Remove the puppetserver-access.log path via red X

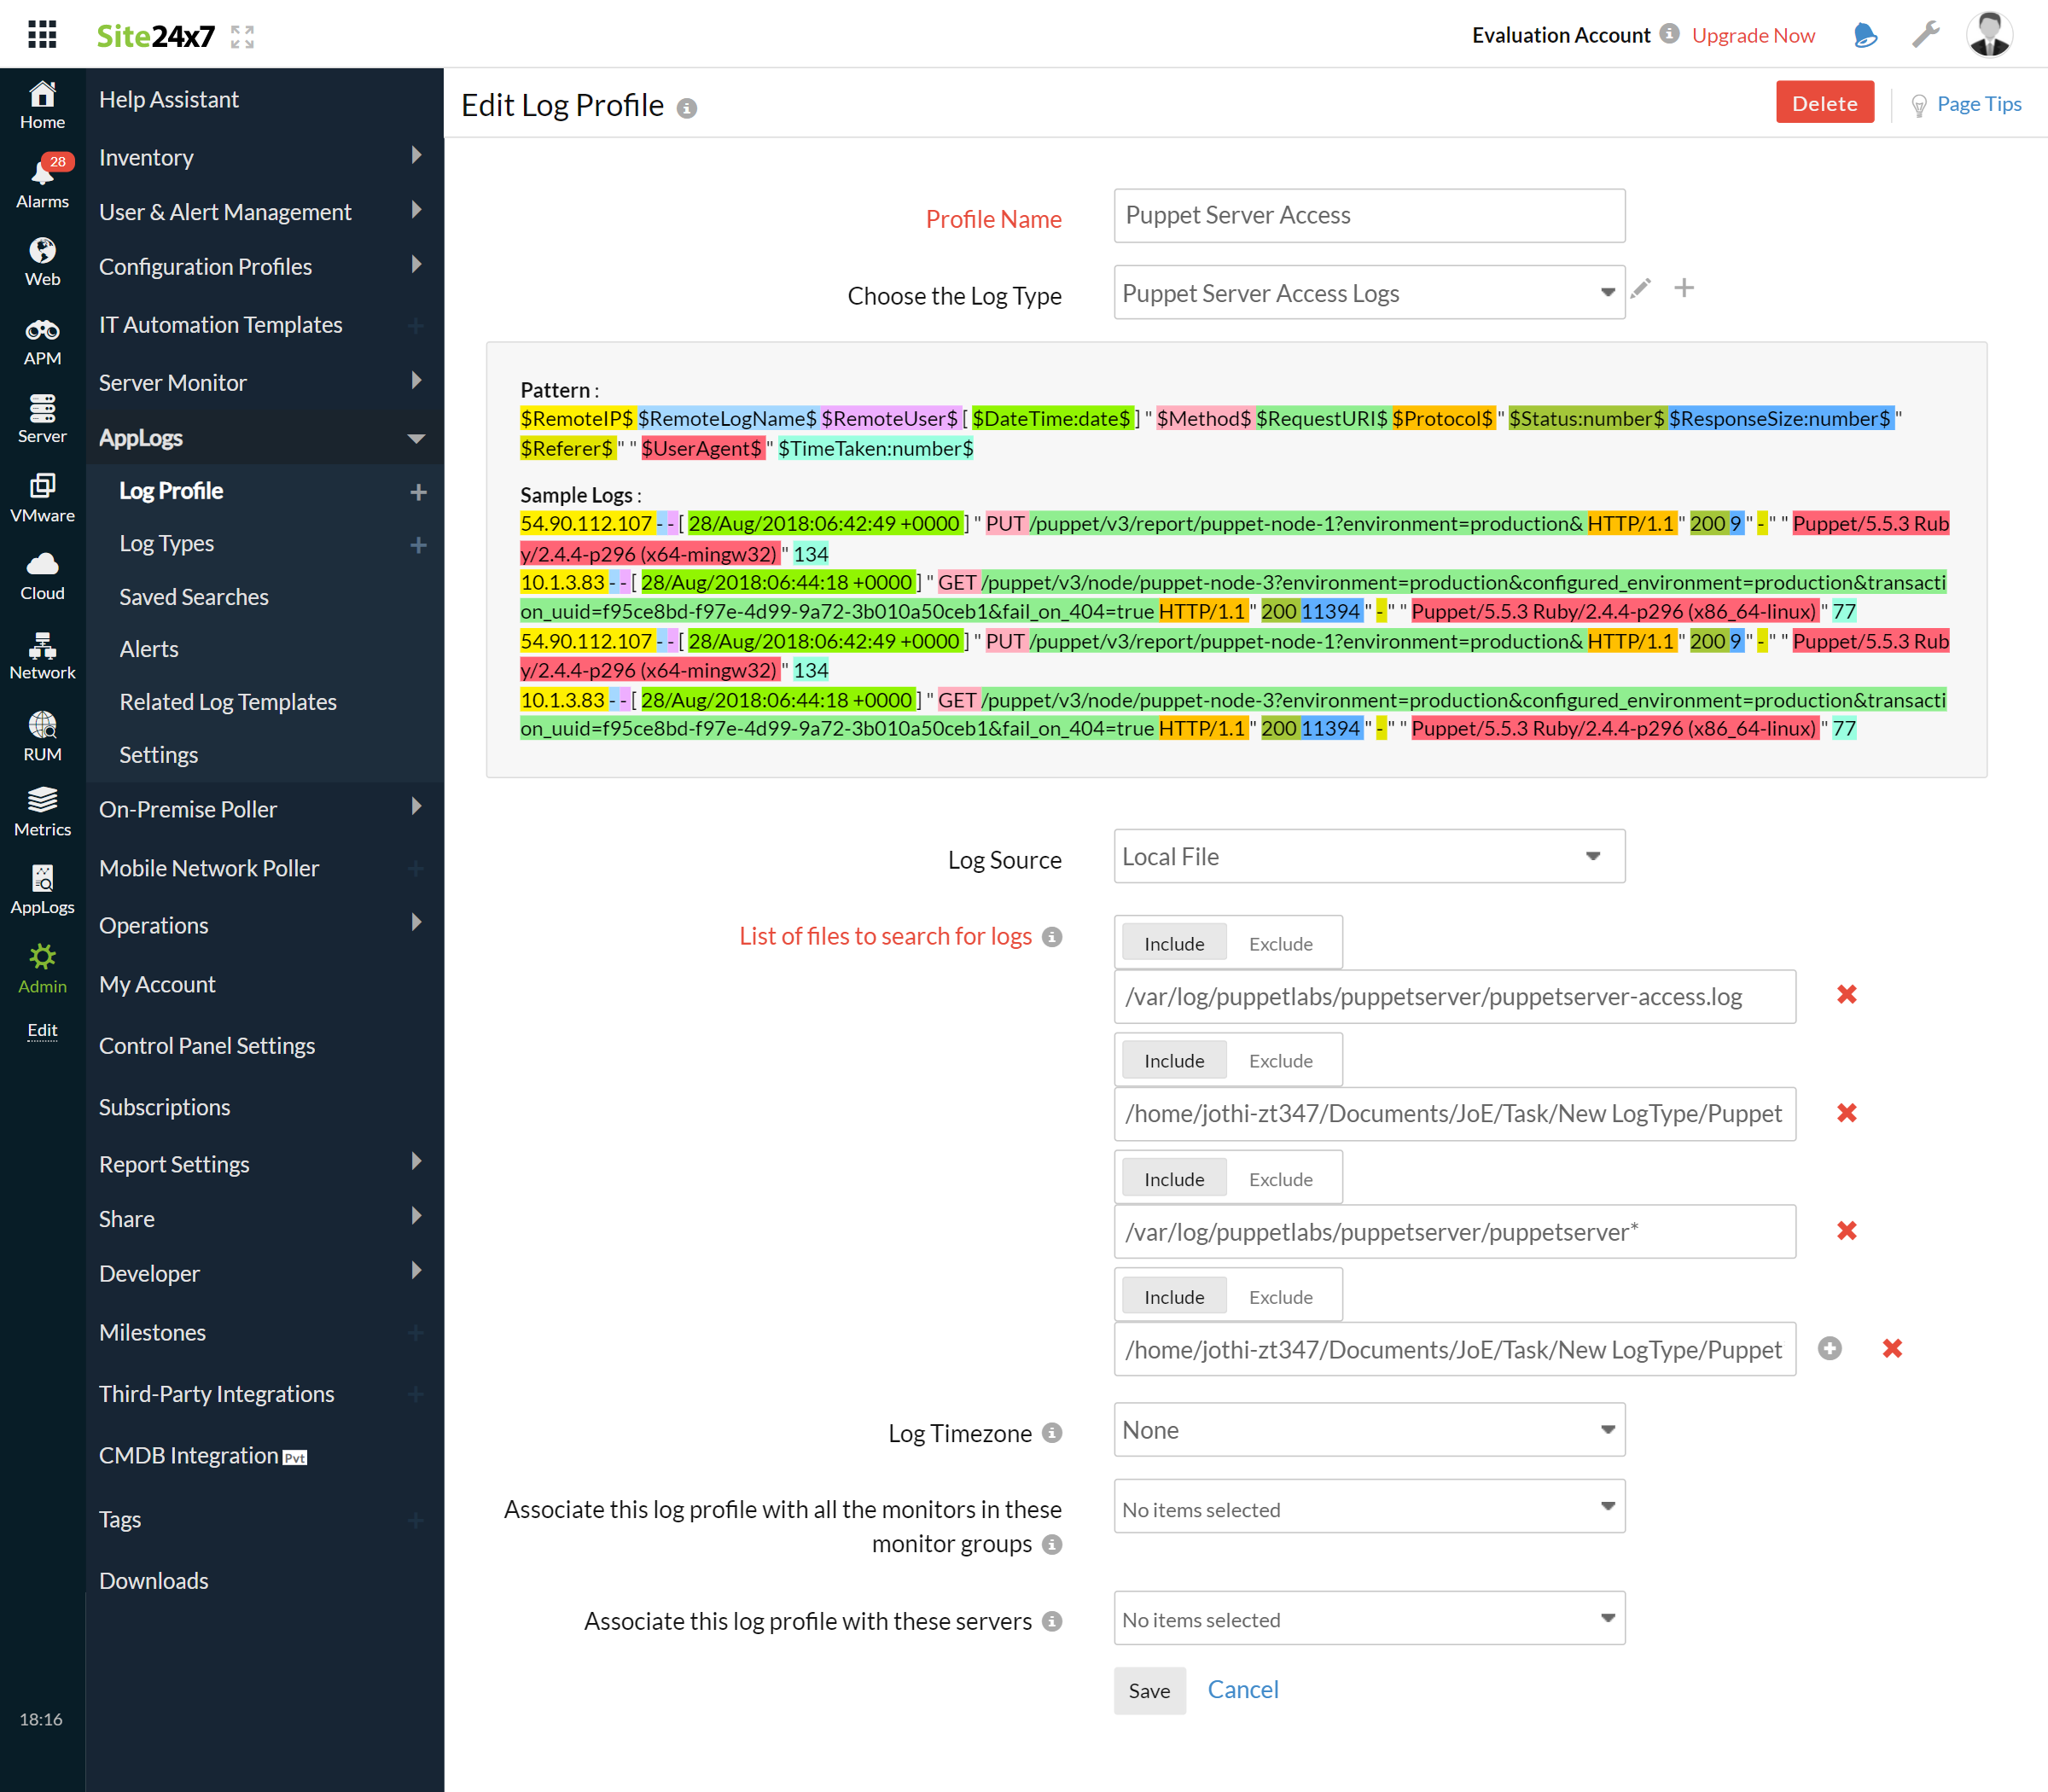click(1847, 994)
